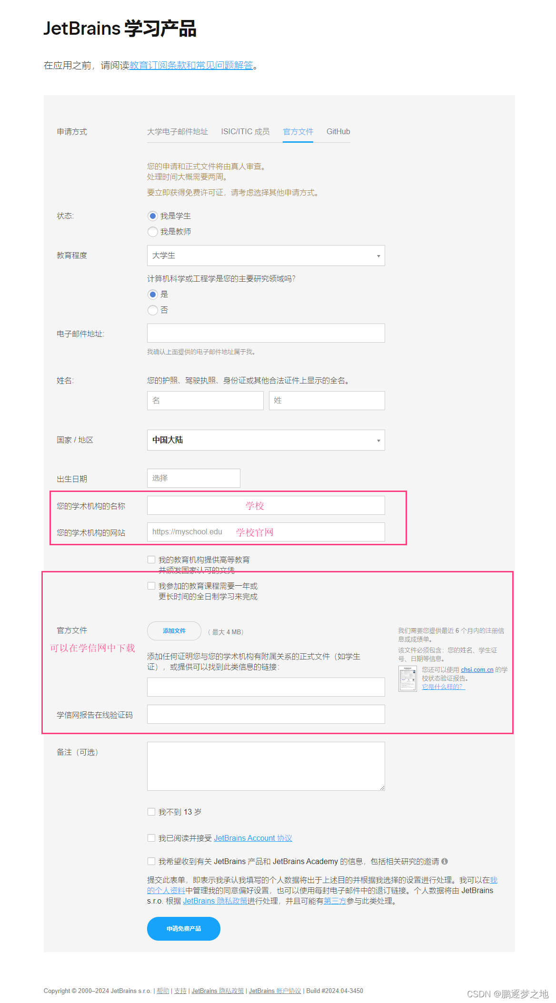Open the 国家 / 地区 dropdown showing 中国大陆
Screen dimensions: 556x1003
(x=266, y=440)
